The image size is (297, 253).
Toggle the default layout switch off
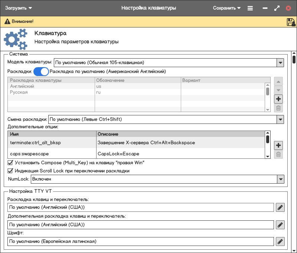(x=41, y=71)
